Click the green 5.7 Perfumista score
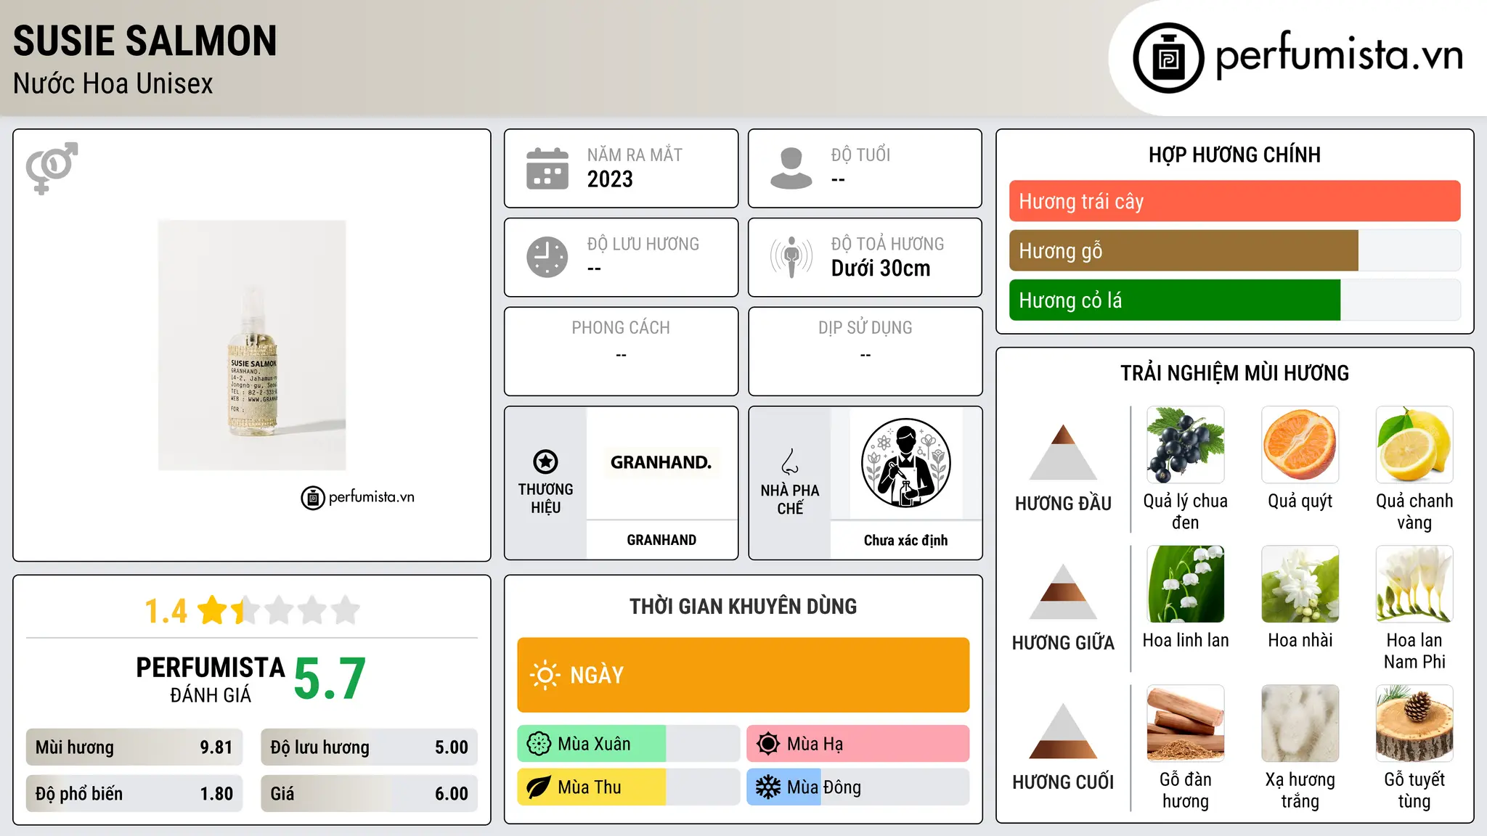This screenshot has width=1487, height=836. (330, 679)
